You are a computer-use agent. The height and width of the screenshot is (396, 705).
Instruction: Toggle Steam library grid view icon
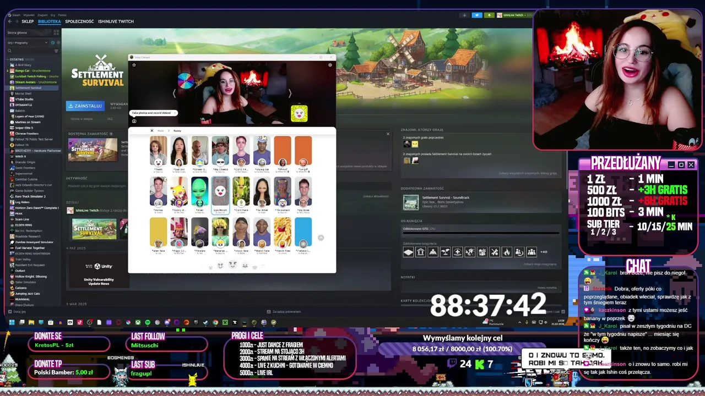(56, 32)
